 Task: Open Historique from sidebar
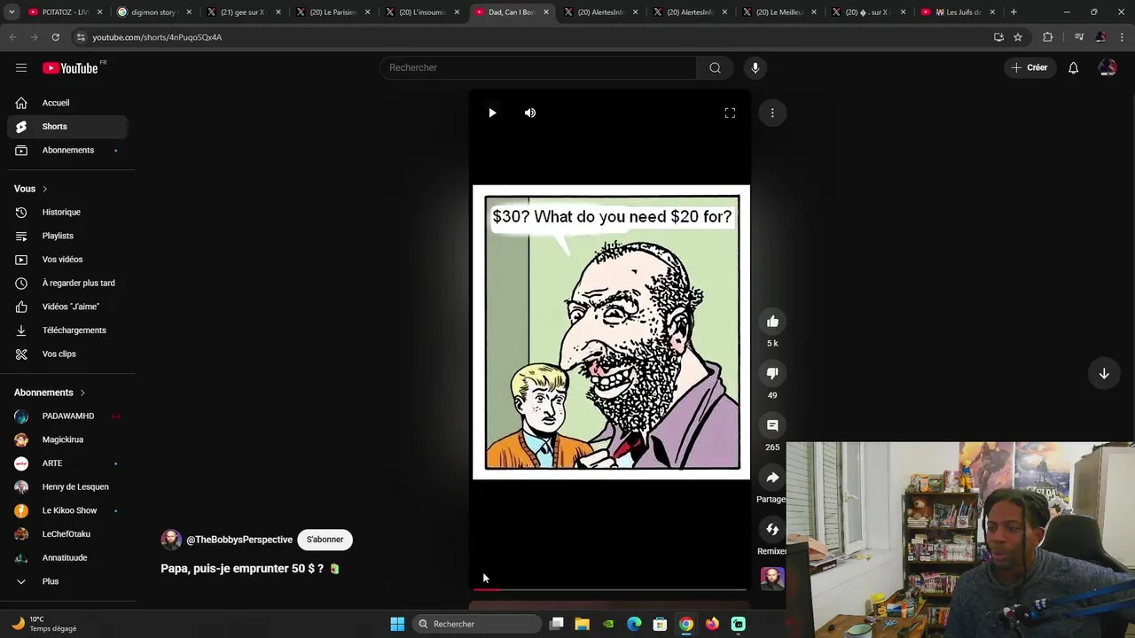(67, 212)
